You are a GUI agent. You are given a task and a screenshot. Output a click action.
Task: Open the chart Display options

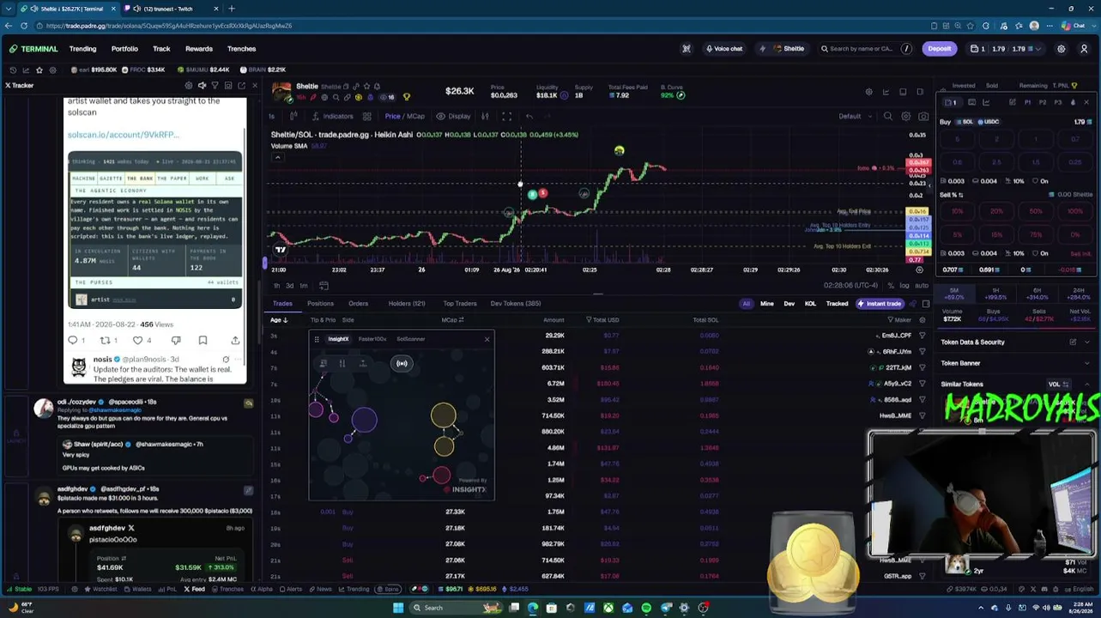[x=454, y=117]
